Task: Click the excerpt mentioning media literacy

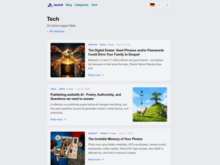Action: point(89,109)
